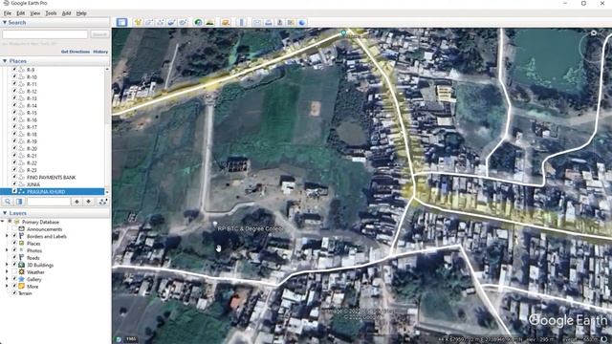Click the Places panel split view icon
The image size is (612, 344).
pos(19,202)
